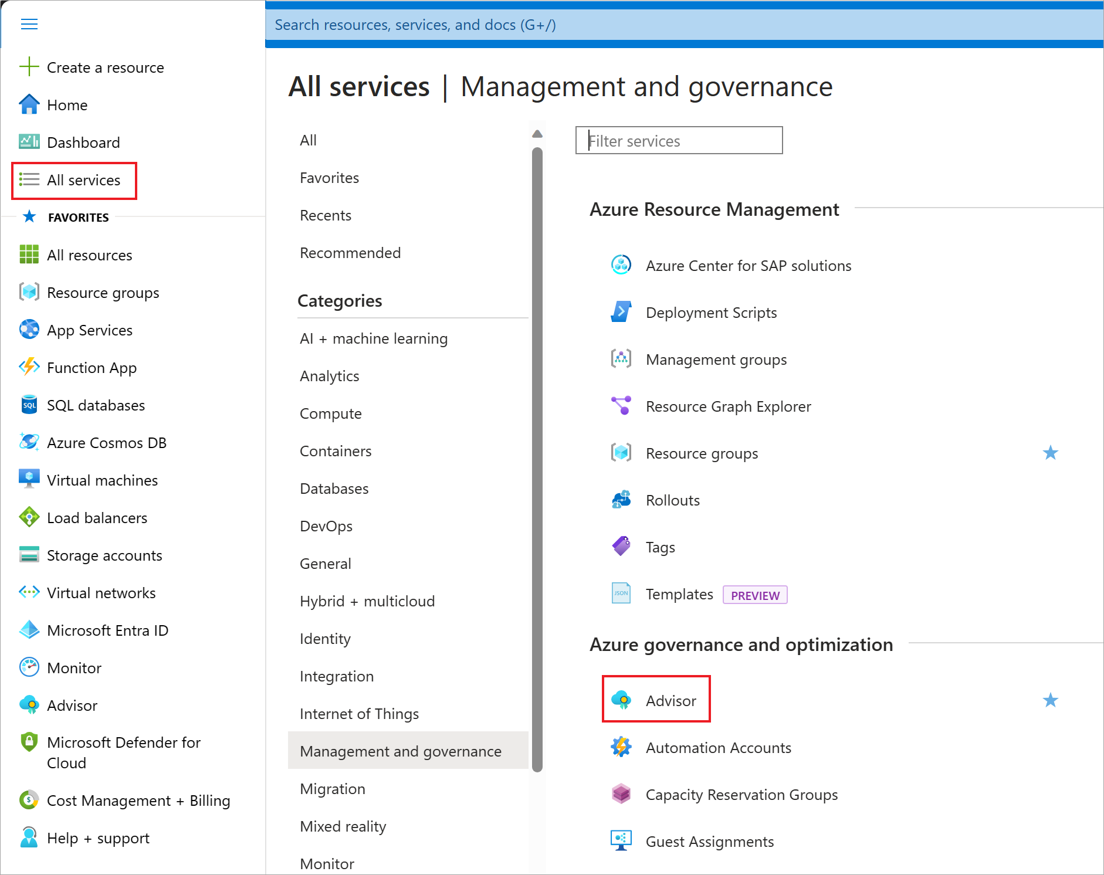Open the Home icon in sidebar
Viewport: 1104px width, 875px height.
(29, 104)
